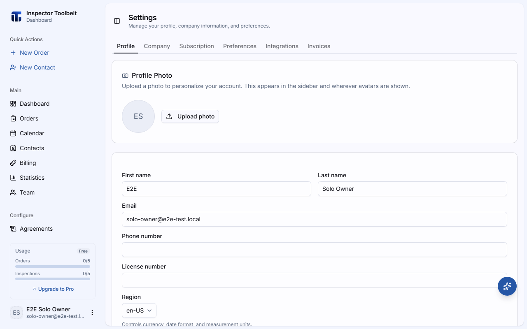Click the Settings page heading

click(x=142, y=18)
